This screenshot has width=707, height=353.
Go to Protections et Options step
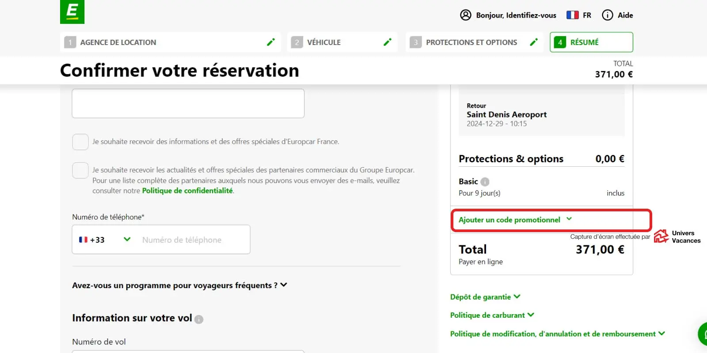[x=471, y=42]
